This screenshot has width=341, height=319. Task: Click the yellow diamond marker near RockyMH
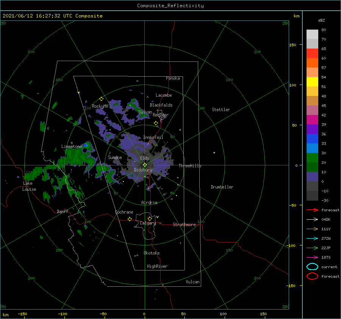click(x=101, y=99)
